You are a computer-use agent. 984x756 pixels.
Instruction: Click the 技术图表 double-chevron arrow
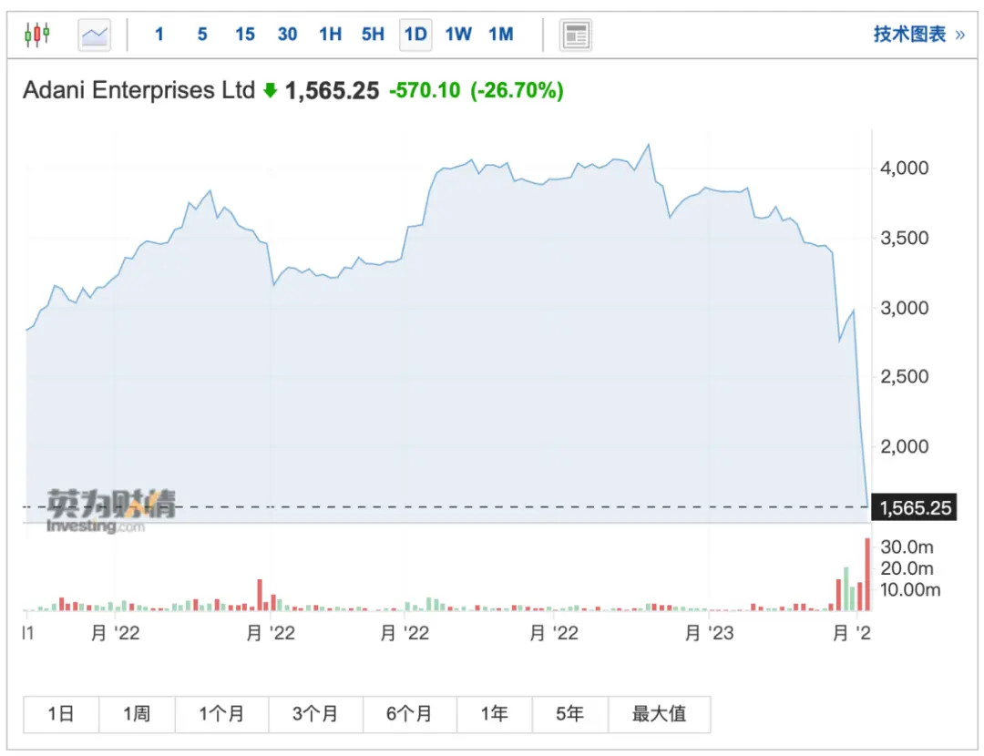(959, 35)
